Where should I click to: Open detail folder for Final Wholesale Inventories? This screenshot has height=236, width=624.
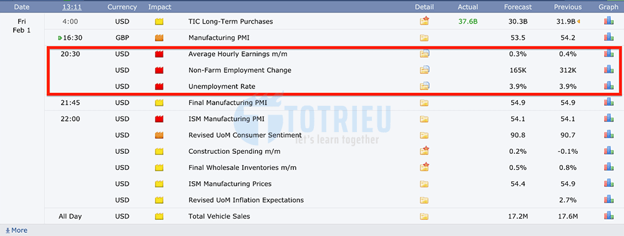pyautogui.click(x=424, y=167)
